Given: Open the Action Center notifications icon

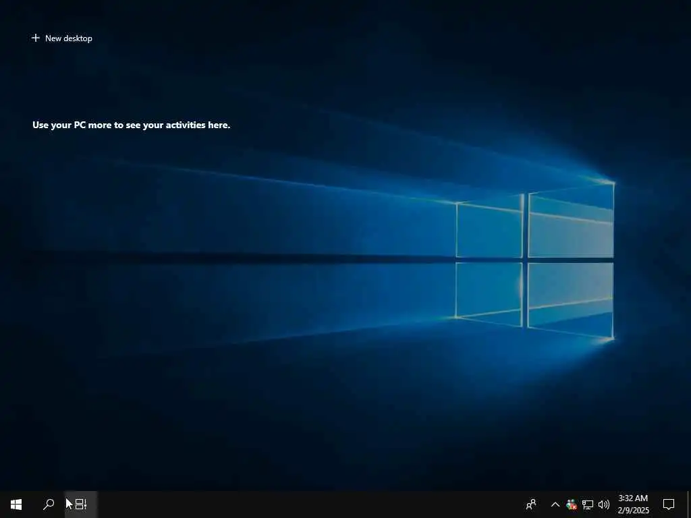Looking at the screenshot, I should [x=669, y=505].
